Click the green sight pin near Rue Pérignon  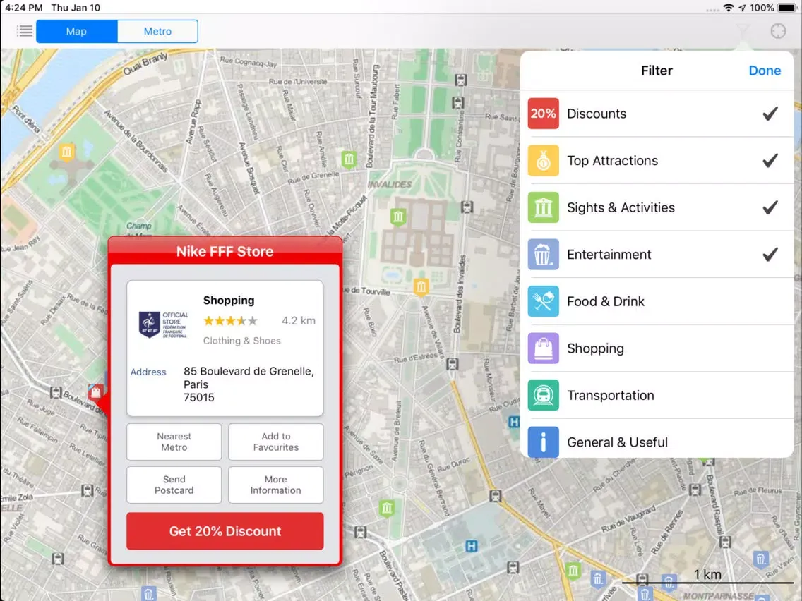[x=387, y=508]
